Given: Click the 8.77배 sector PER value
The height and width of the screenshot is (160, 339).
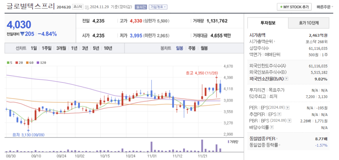Looking at the screenshot, I should [x=321, y=139].
